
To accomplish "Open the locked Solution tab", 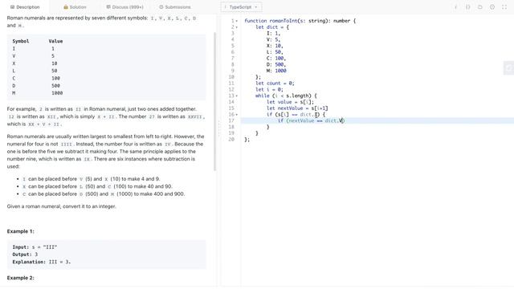I will tap(75, 7).
